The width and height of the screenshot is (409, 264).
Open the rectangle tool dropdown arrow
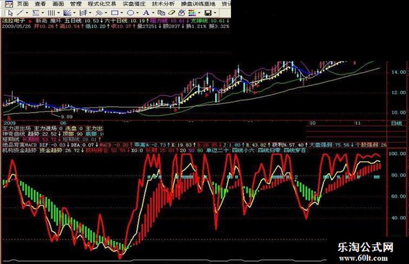122,13
